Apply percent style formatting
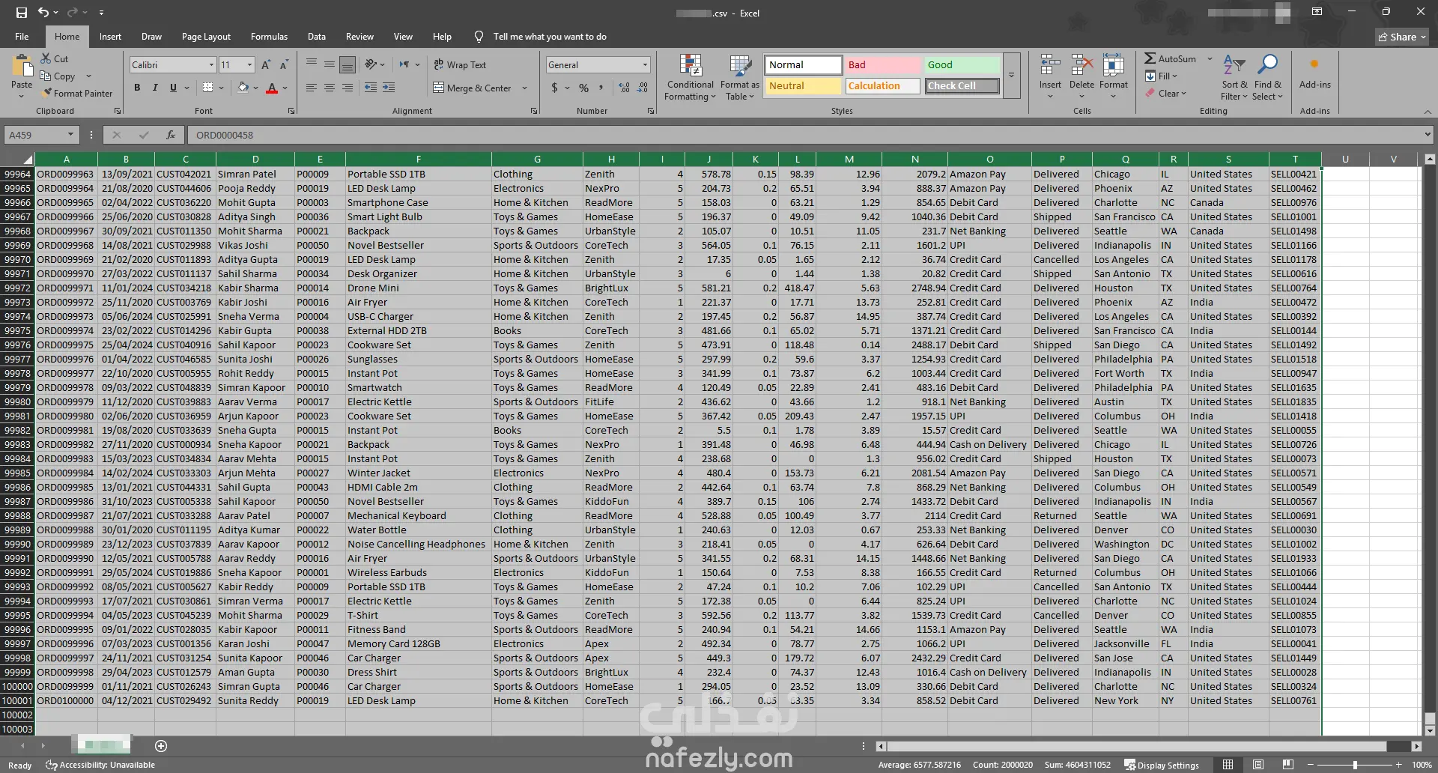Viewport: 1438px width, 773px height. click(x=583, y=88)
